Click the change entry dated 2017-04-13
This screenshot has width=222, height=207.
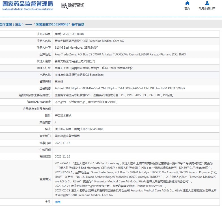click(x=134, y=165)
